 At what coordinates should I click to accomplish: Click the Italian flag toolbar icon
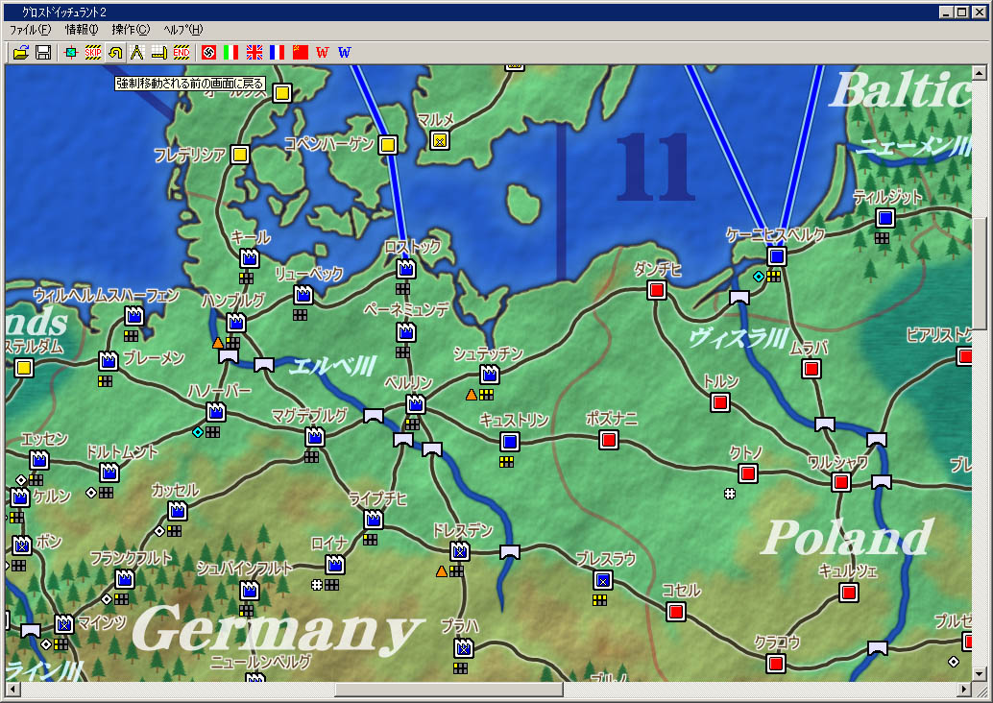point(230,52)
